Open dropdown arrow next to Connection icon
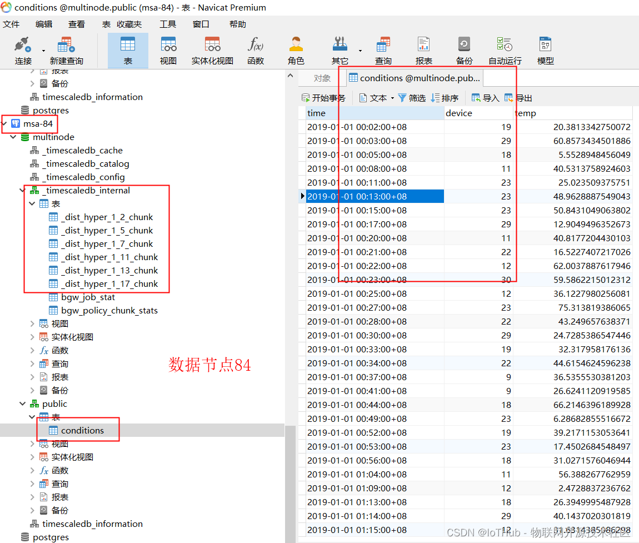This screenshot has width=639, height=543. click(43, 51)
